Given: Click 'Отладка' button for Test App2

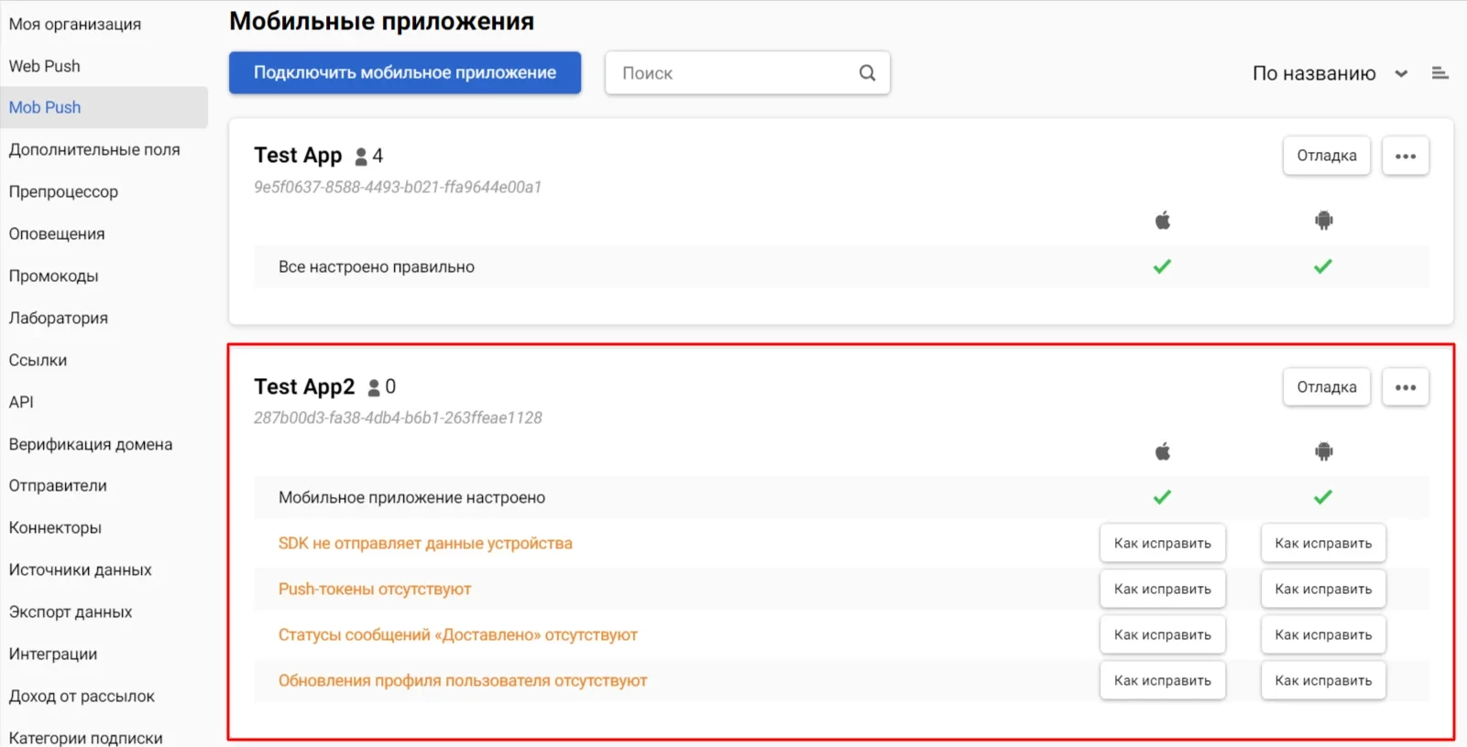Looking at the screenshot, I should pyautogui.click(x=1326, y=387).
